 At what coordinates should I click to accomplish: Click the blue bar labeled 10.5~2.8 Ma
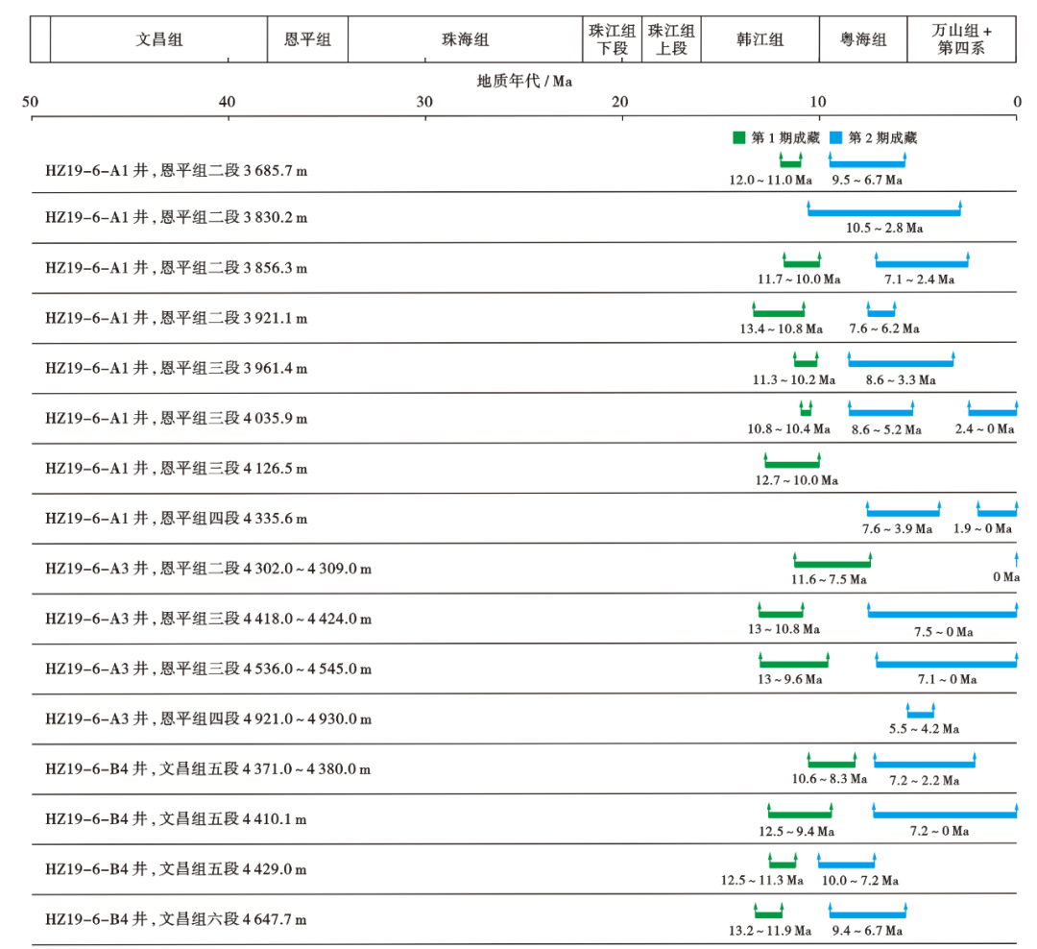(x=884, y=209)
